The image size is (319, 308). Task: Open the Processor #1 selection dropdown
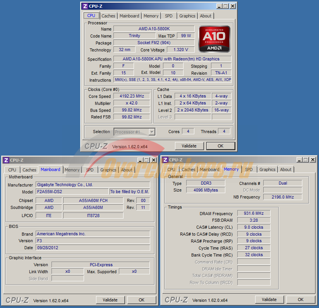click(x=152, y=132)
